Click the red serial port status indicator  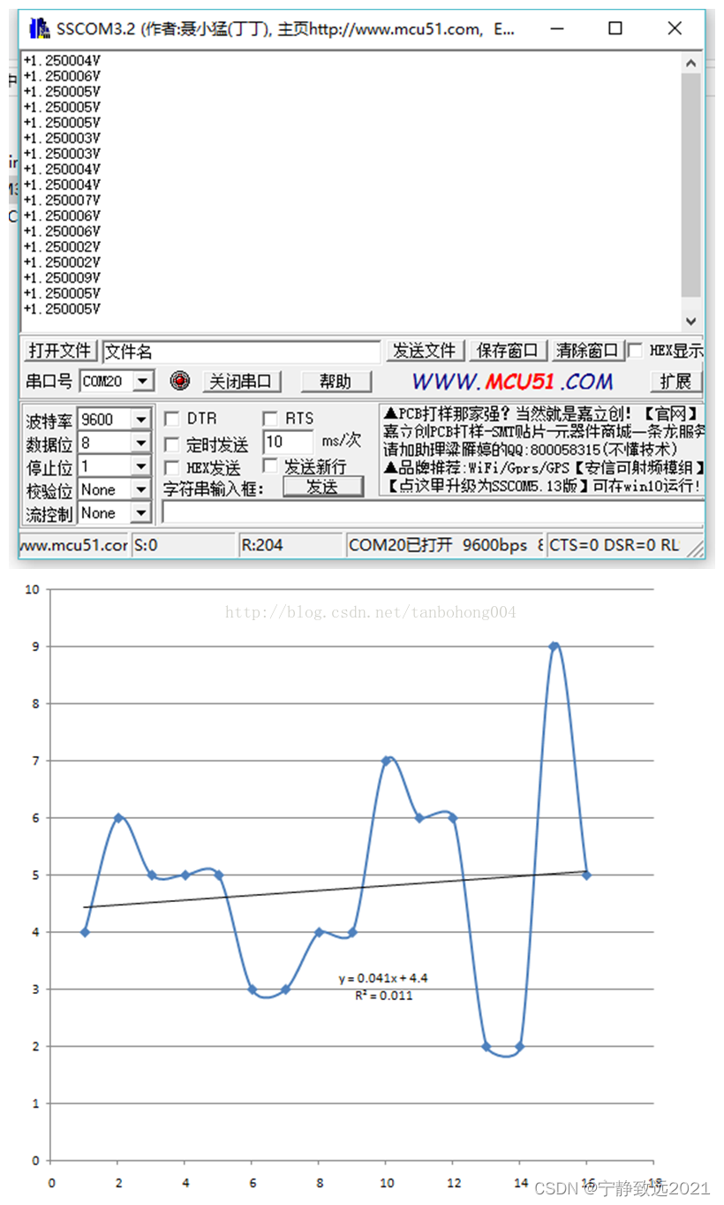click(x=180, y=381)
